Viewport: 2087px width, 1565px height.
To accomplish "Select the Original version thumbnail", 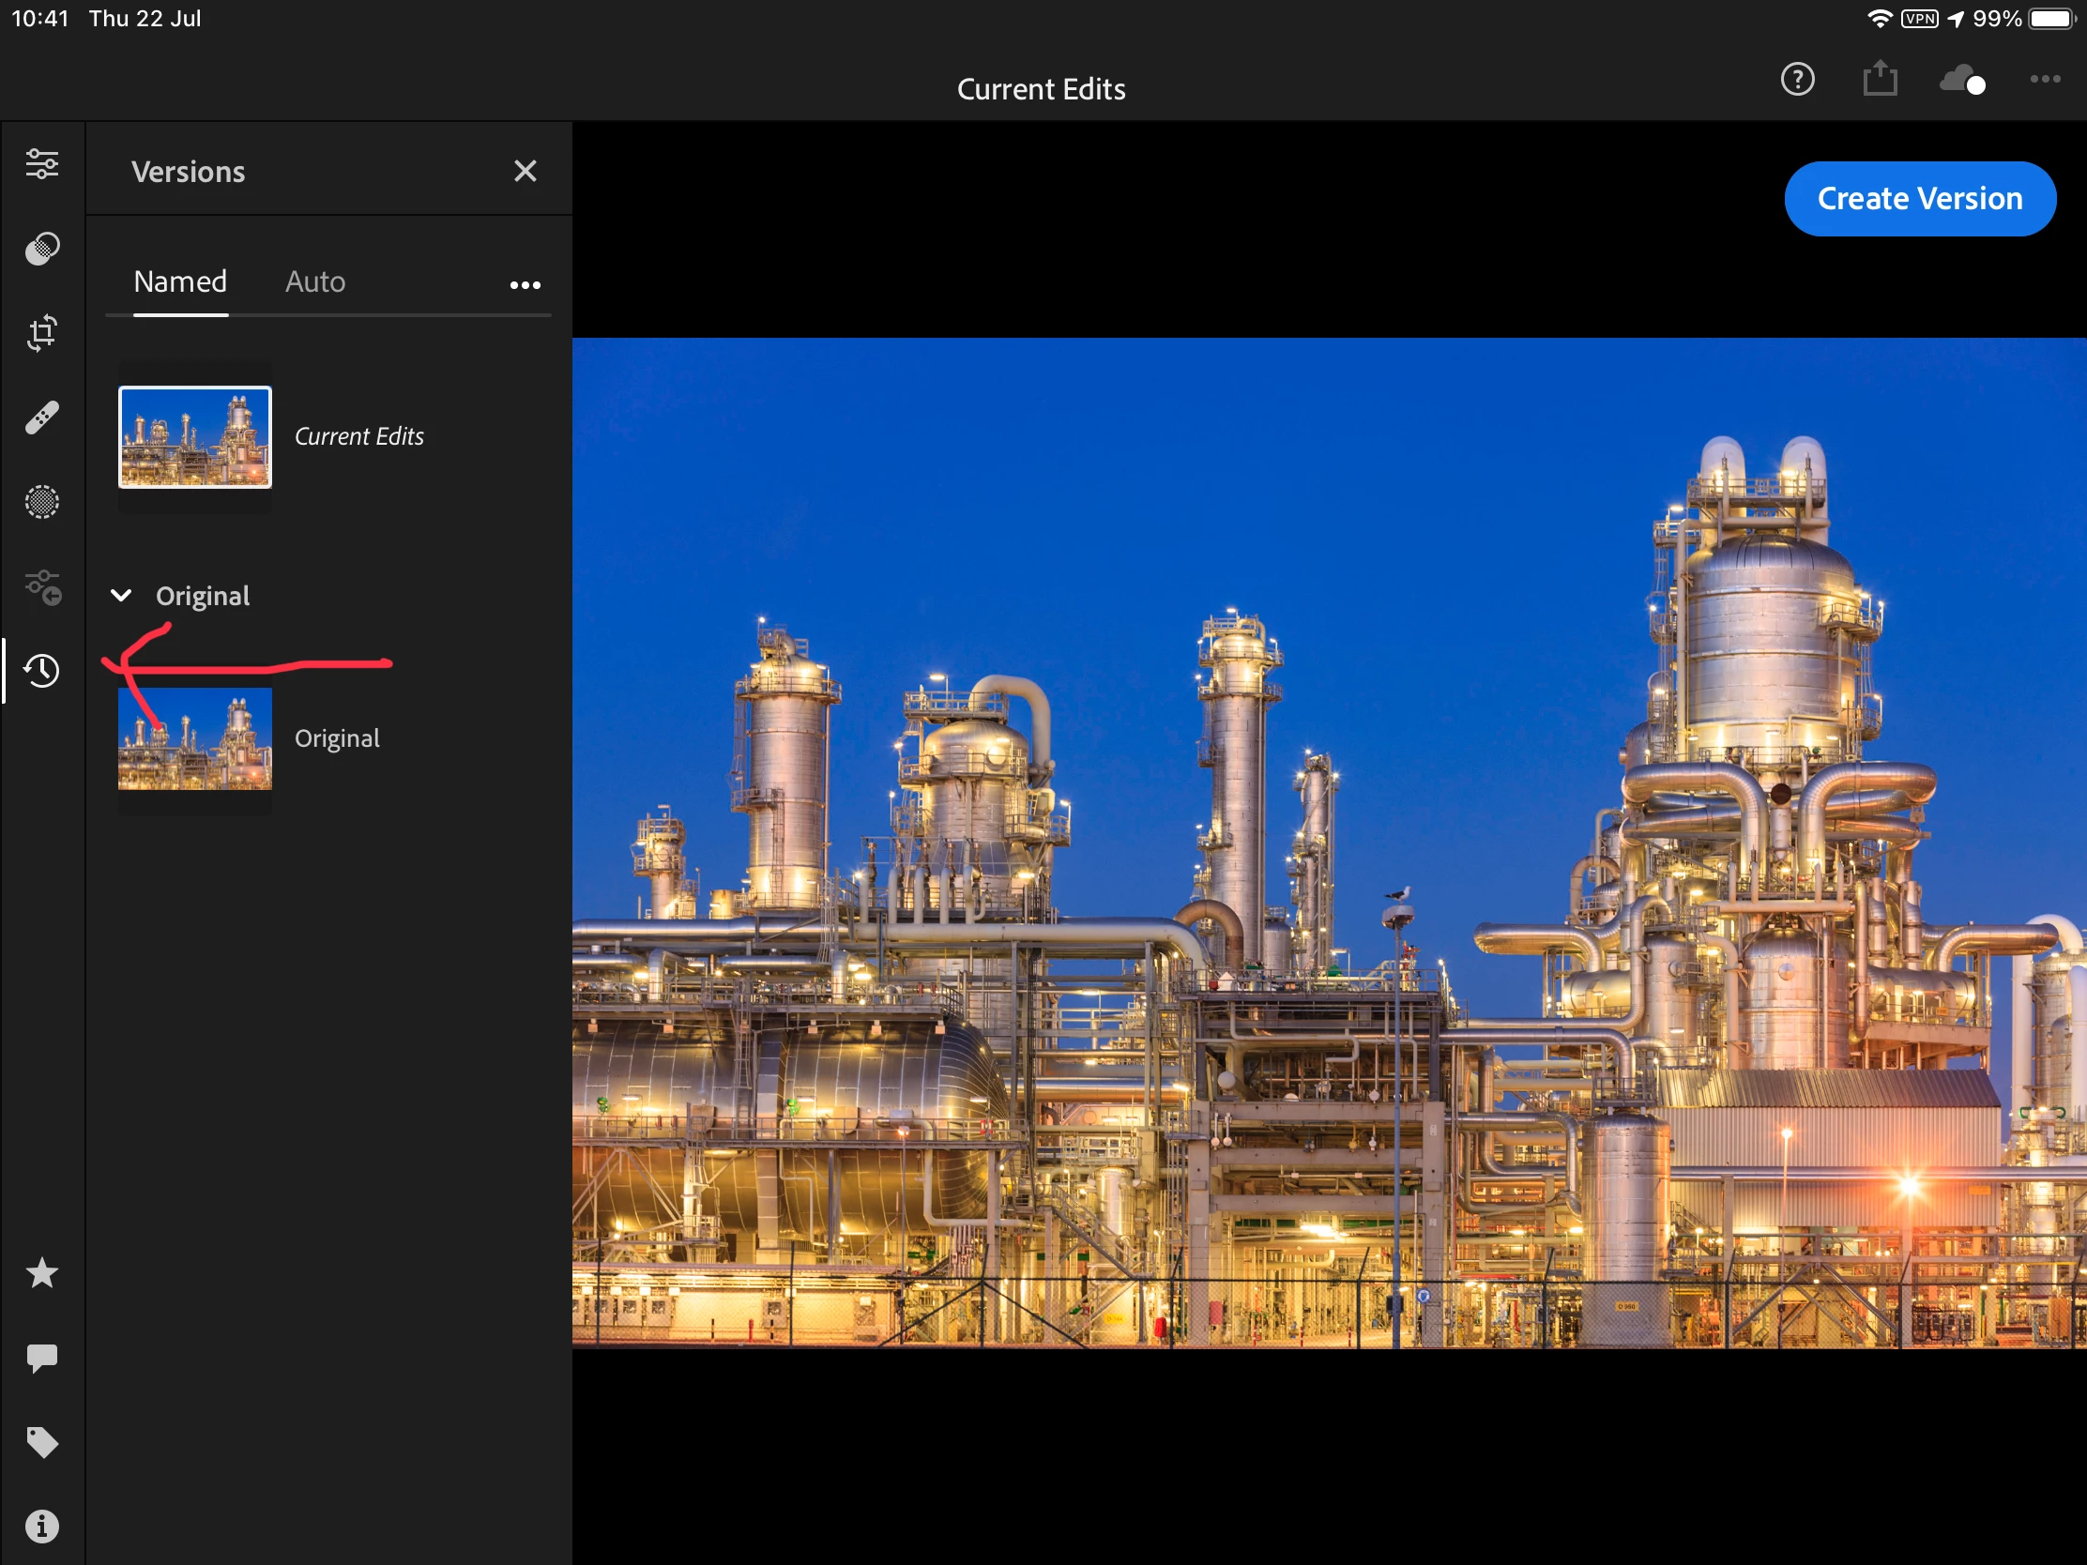I will tap(195, 738).
